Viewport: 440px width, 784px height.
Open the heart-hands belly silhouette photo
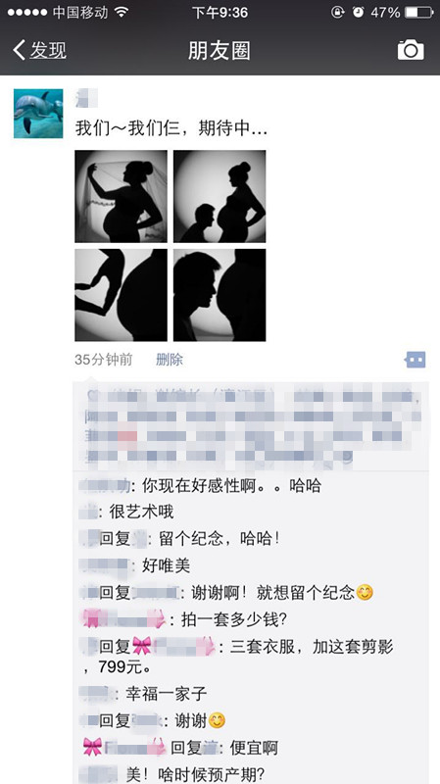pos(121,295)
